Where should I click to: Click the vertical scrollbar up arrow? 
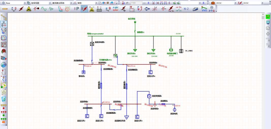coord(263,15)
